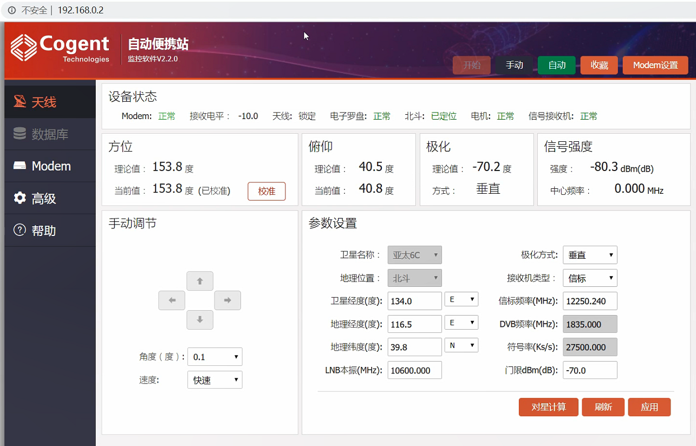This screenshot has width=696, height=446.
Task: Switch to 手动 mode
Action: [x=515, y=65]
